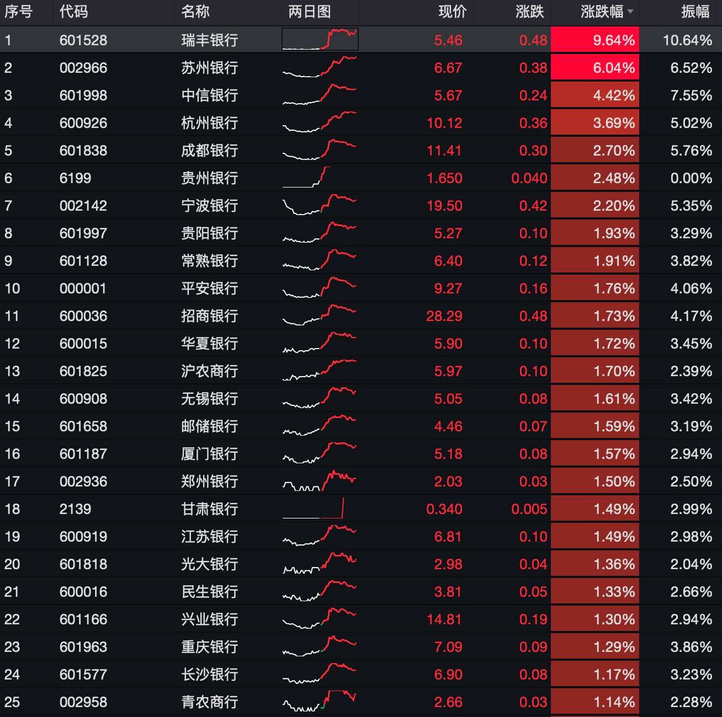Image resolution: width=722 pixels, height=717 pixels.
Task: Click the two-day chart for 青农商行
Action: 320,702
